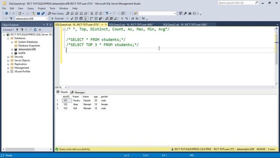Click the New Query toolbar button
The height and width of the screenshot is (158, 280).
pyautogui.click(x=56, y=14)
